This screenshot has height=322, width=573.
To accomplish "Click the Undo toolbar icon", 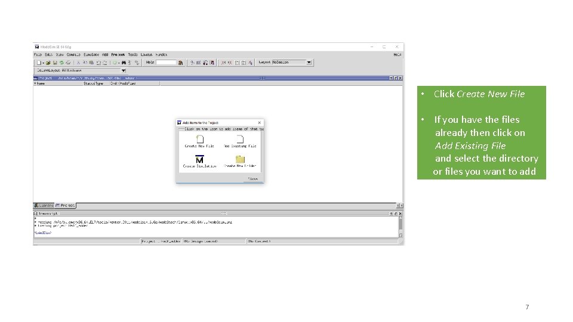I will (x=98, y=63).
